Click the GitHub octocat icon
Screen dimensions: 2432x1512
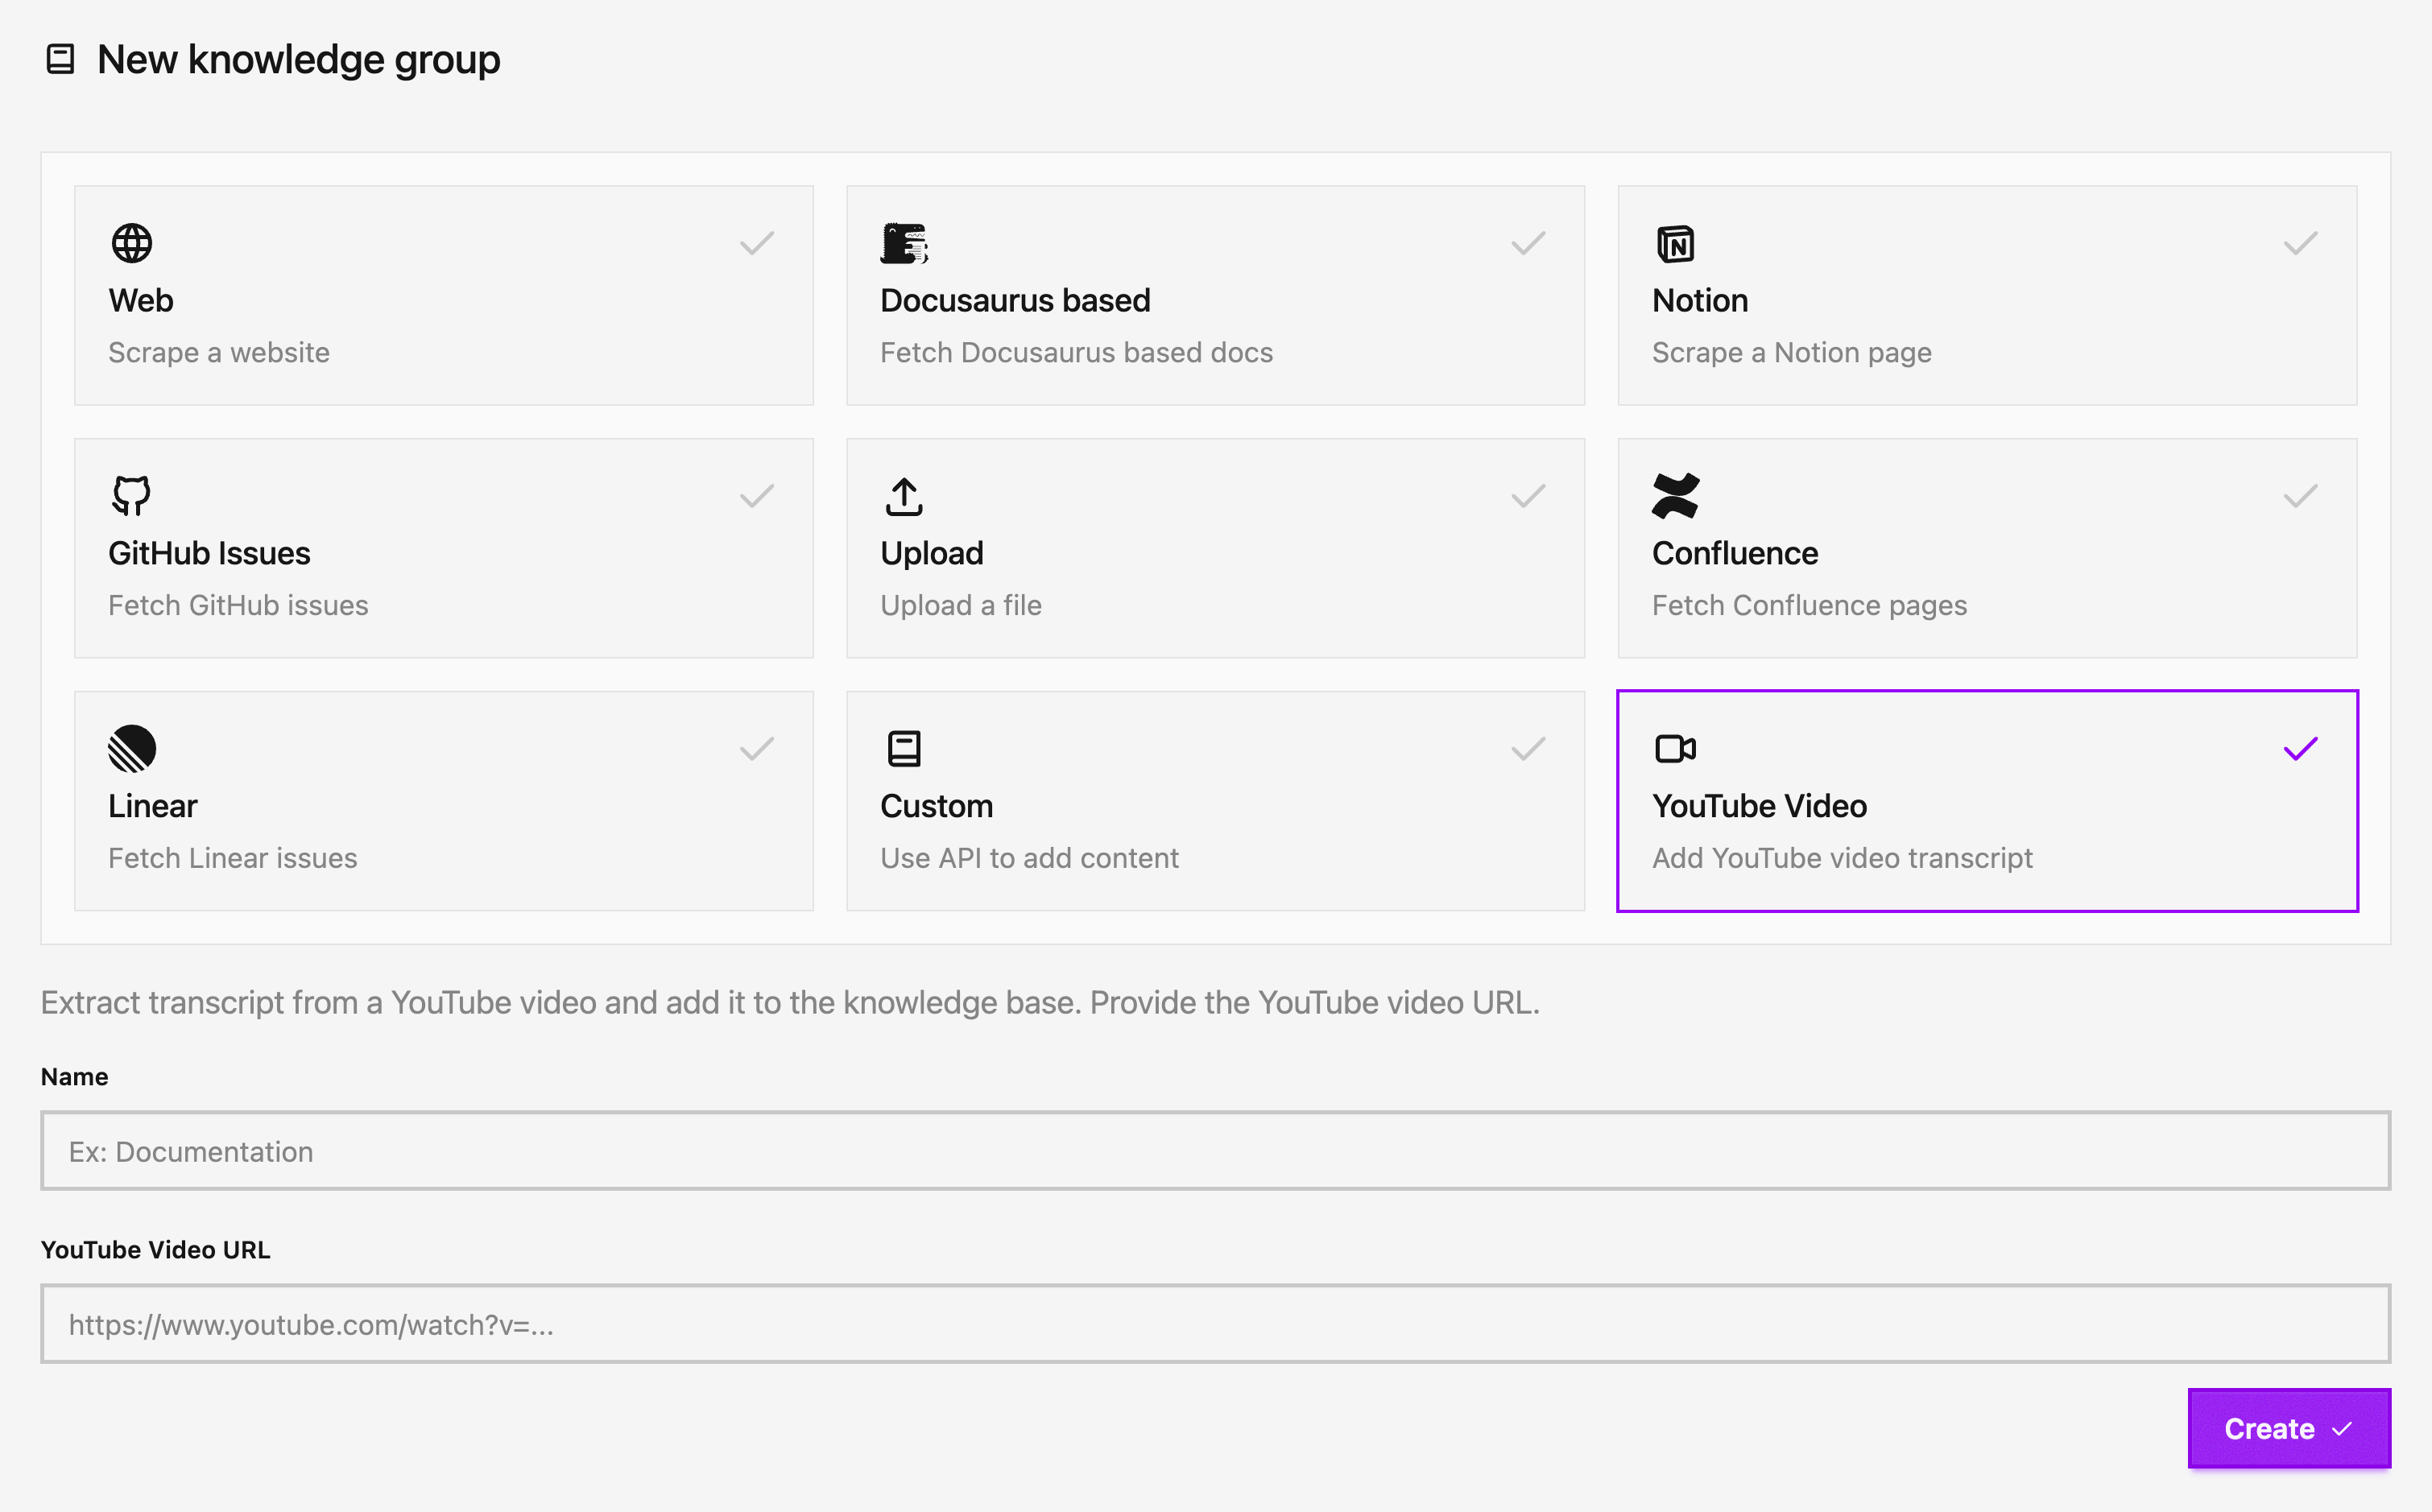(x=132, y=496)
